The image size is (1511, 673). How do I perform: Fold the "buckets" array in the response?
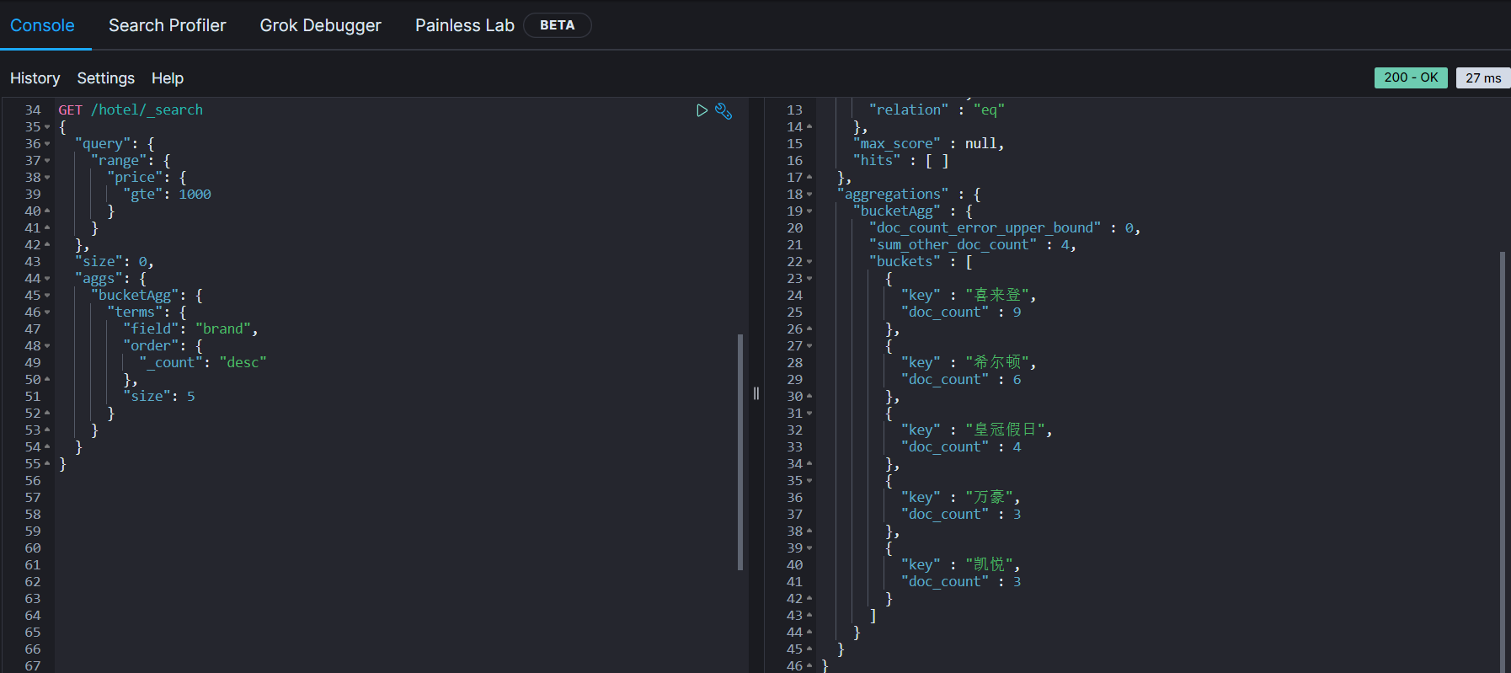809,262
